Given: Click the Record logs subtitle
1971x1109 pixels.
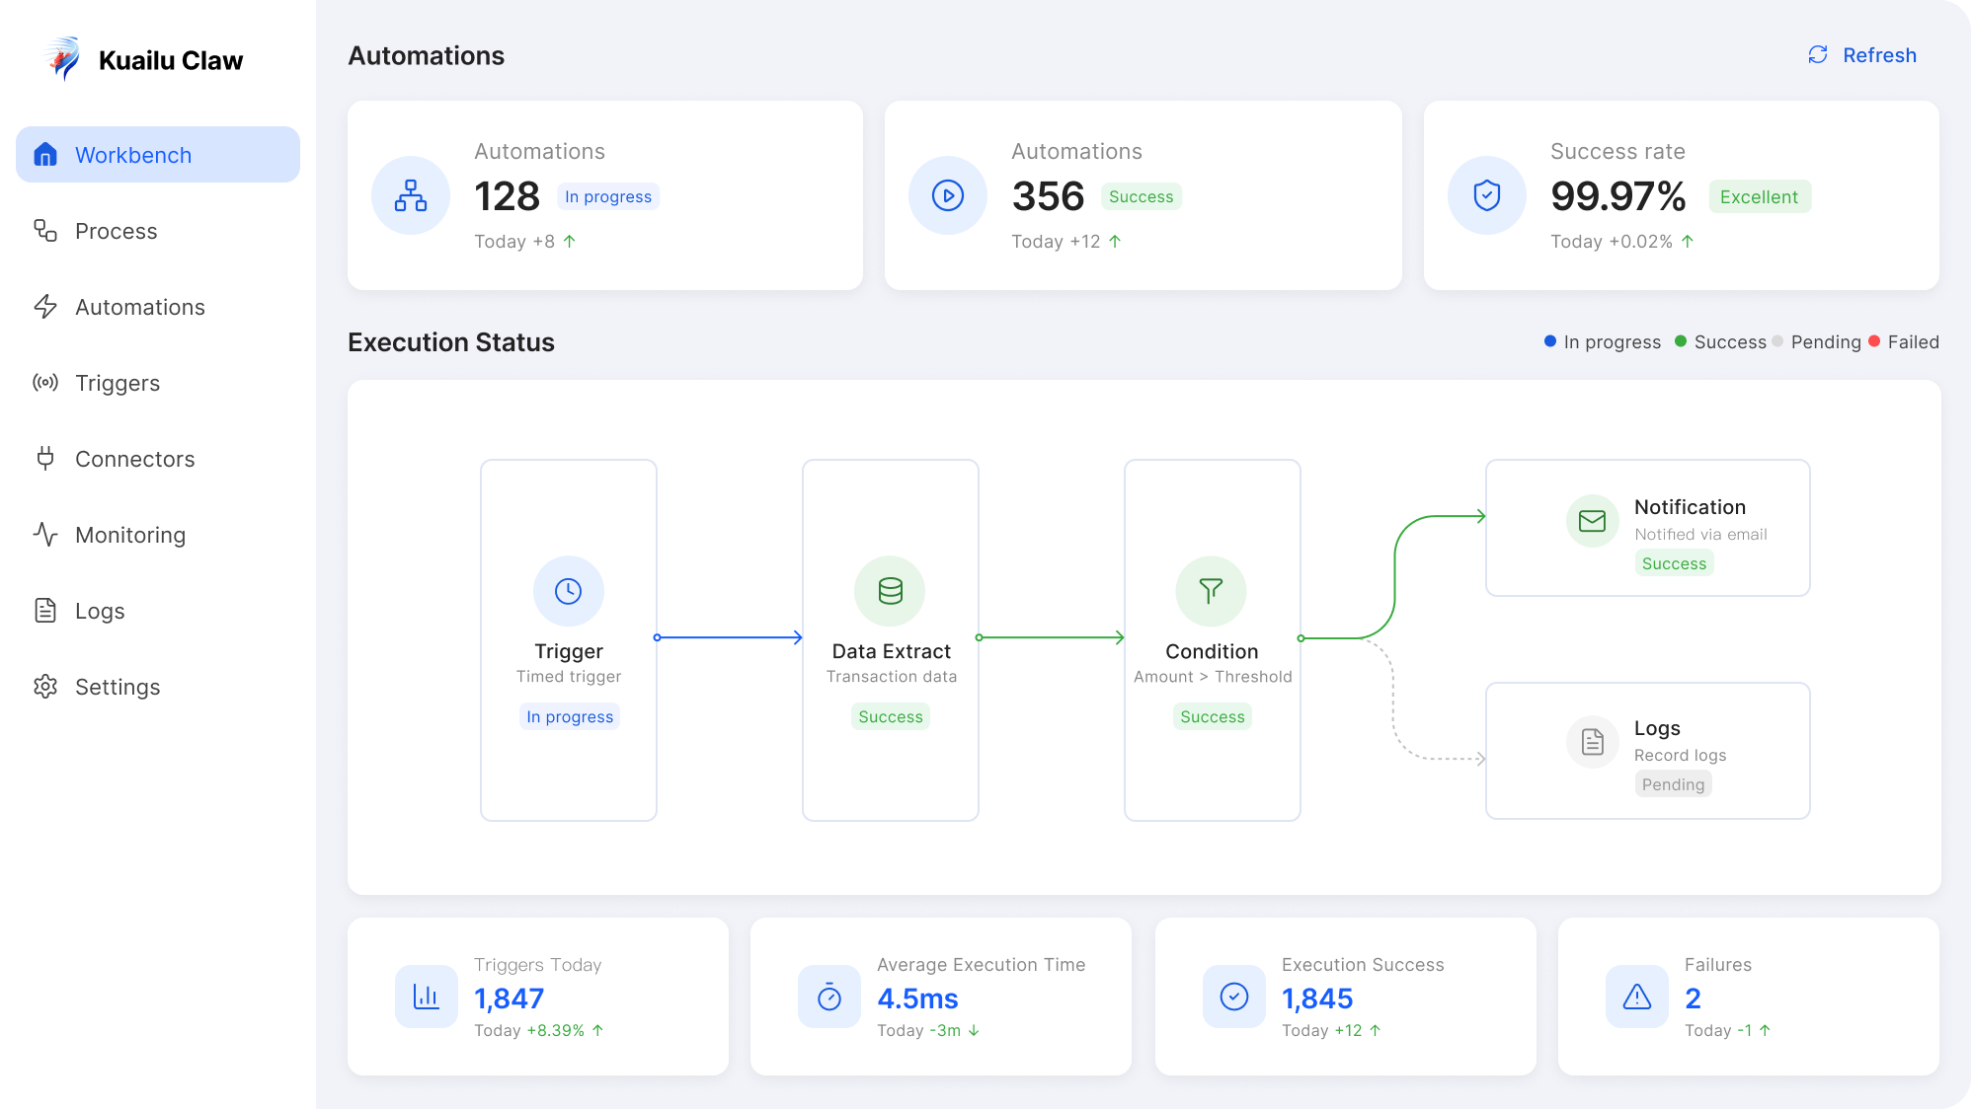Looking at the screenshot, I should 1680,756.
